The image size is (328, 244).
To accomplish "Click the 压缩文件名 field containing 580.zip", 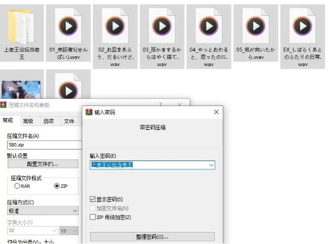I will tap(44, 145).
